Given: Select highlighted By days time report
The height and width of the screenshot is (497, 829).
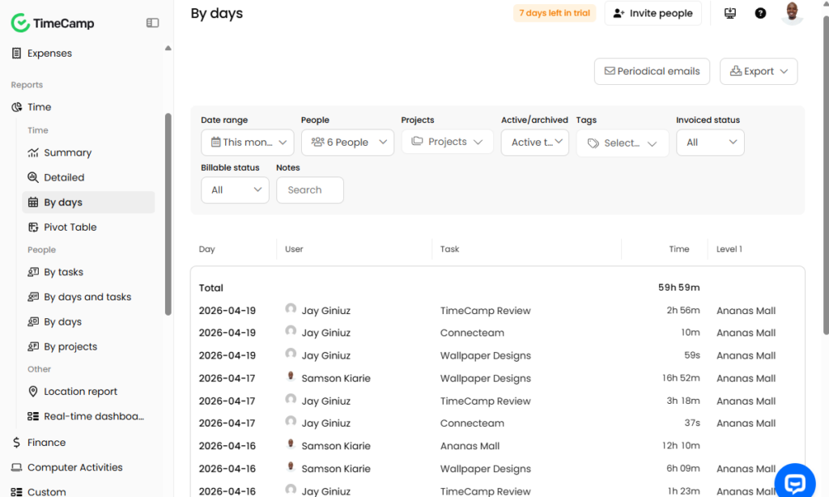Looking at the screenshot, I should tap(88, 202).
